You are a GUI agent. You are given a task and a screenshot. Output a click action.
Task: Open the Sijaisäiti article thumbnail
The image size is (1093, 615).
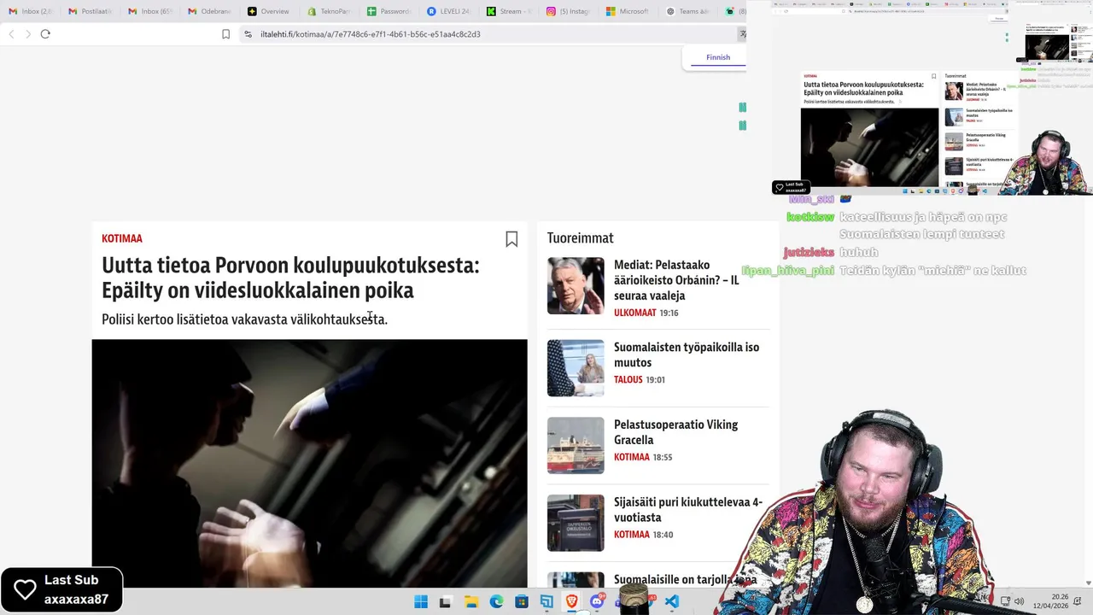pos(576,523)
